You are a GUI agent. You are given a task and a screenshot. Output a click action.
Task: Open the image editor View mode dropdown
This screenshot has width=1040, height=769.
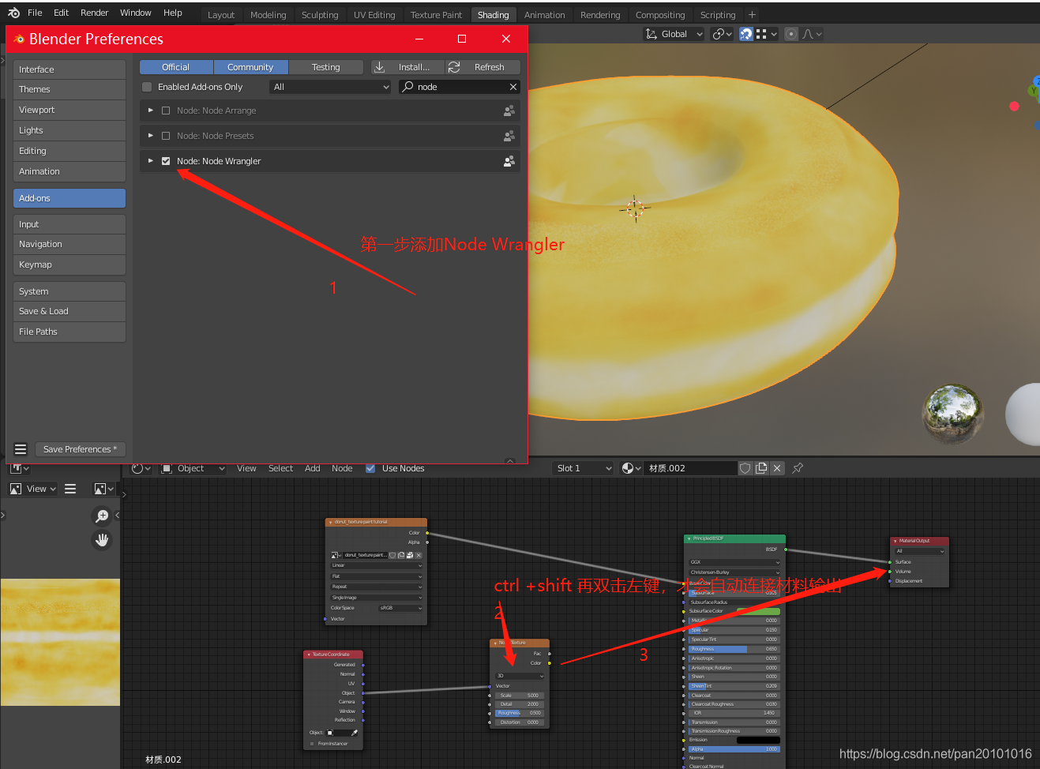point(33,489)
